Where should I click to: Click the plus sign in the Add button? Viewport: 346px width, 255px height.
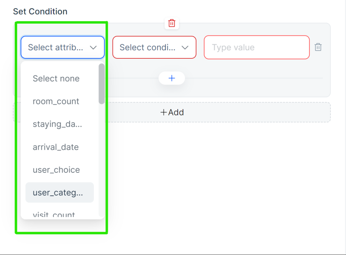(x=164, y=112)
